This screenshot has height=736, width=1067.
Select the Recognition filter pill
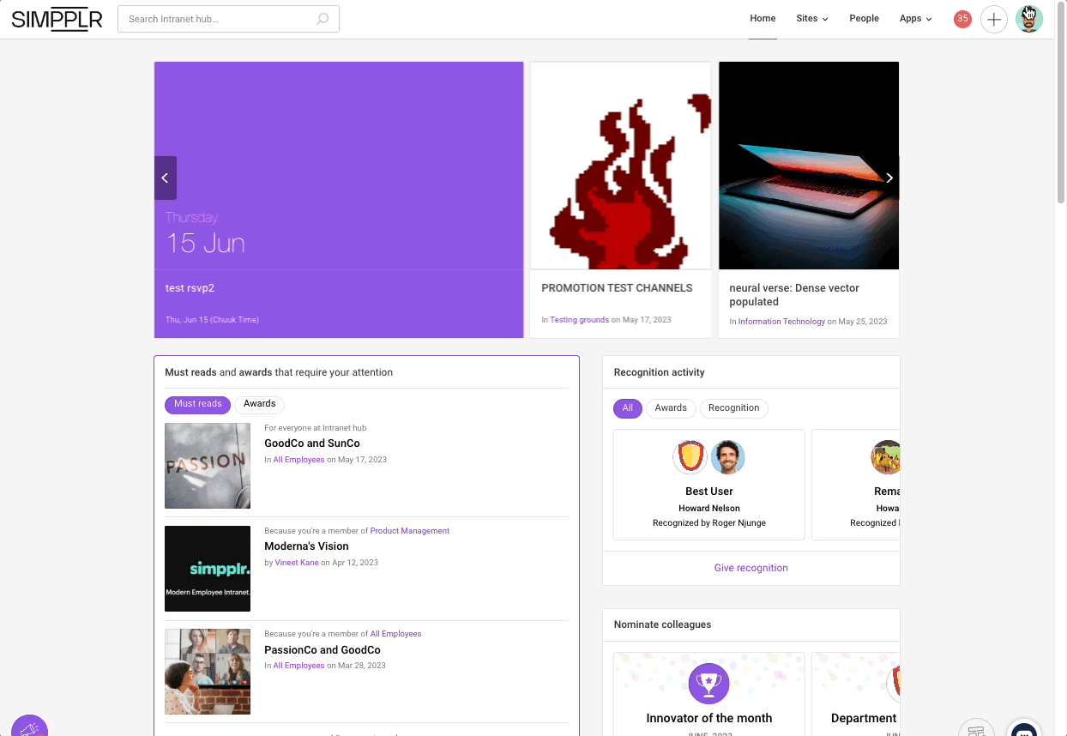click(734, 408)
